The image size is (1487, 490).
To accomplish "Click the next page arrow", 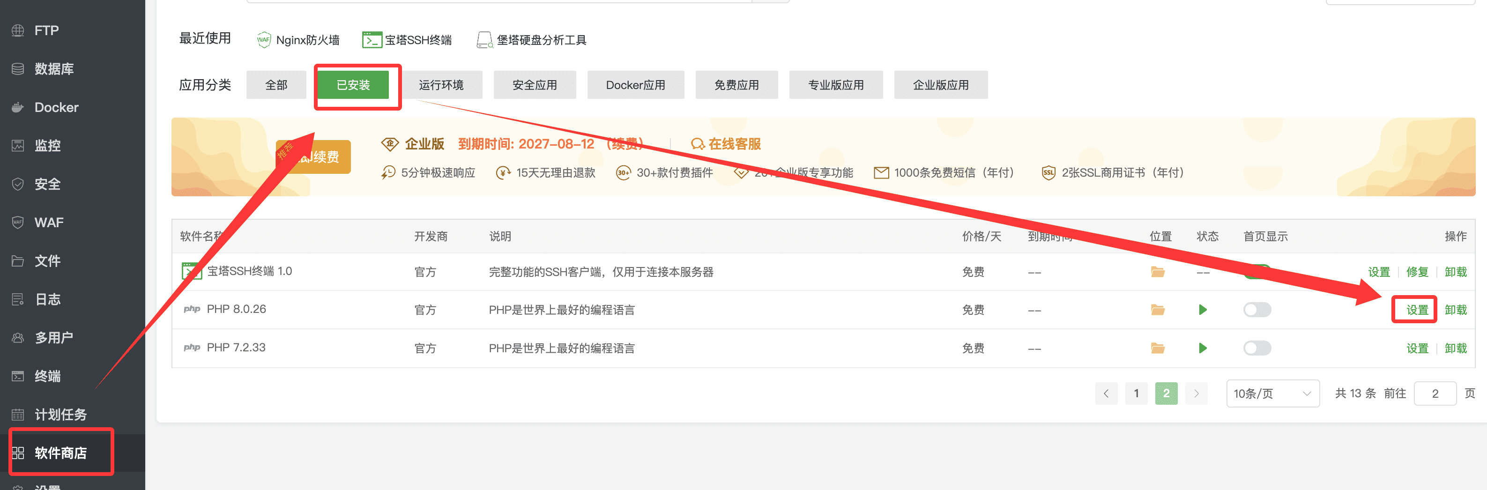I will click(1196, 393).
